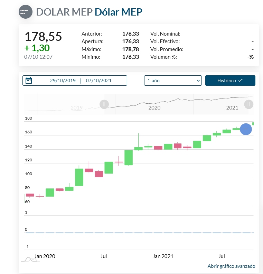This screenshot has width=263, height=274.
Task: Click the tallest green candle near 100
Action: pos(79,177)
